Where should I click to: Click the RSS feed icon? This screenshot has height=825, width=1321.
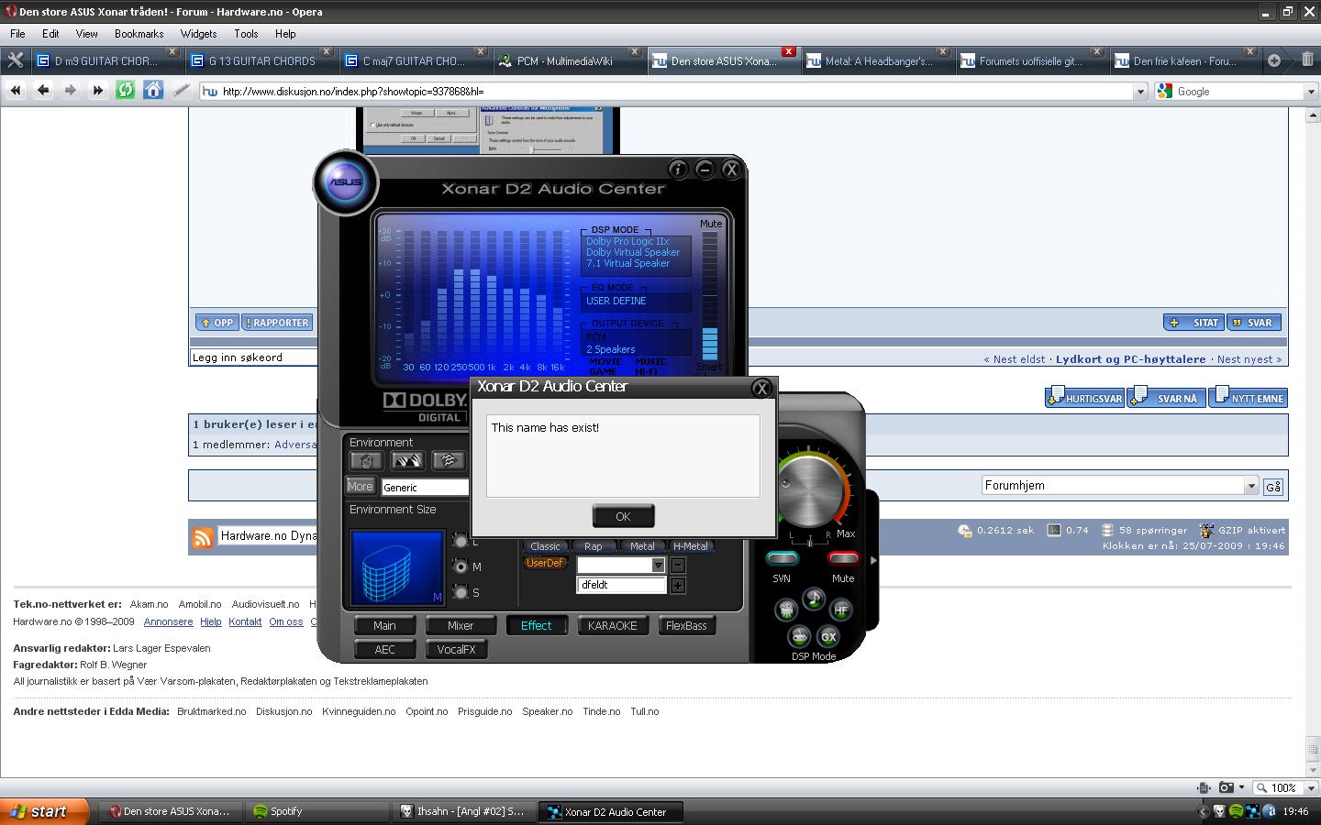(203, 536)
